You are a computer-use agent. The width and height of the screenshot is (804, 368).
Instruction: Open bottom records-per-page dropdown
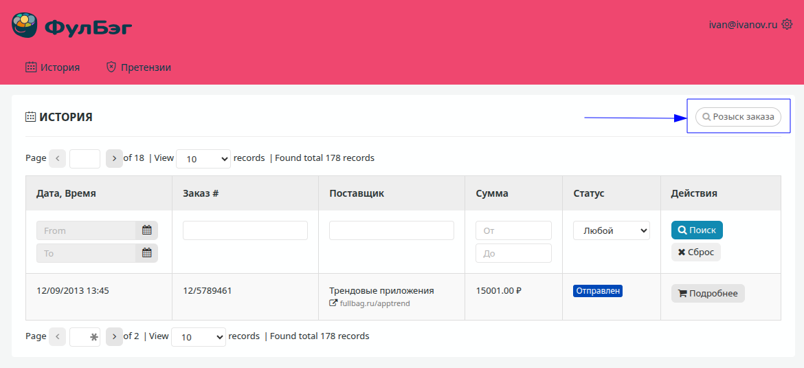pyautogui.click(x=198, y=337)
